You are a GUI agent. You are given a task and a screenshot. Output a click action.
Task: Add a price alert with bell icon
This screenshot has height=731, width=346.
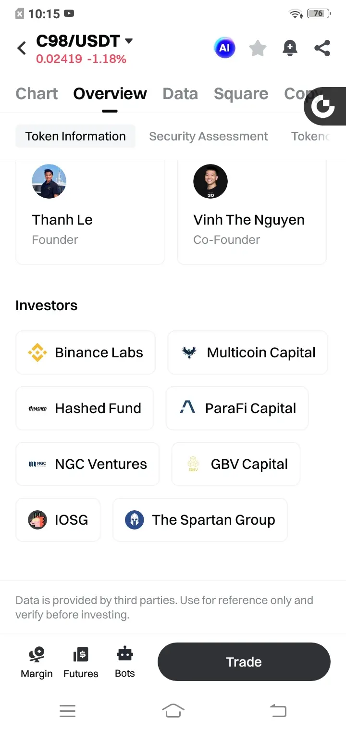(x=290, y=48)
